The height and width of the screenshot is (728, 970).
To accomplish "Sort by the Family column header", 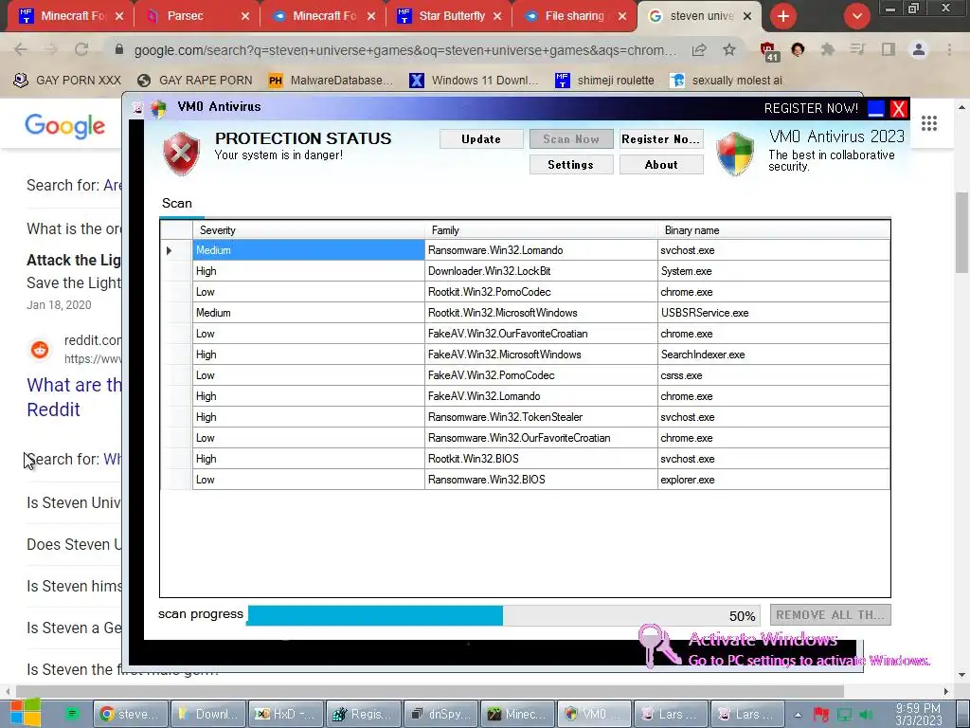I will click(x=541, y=230).
